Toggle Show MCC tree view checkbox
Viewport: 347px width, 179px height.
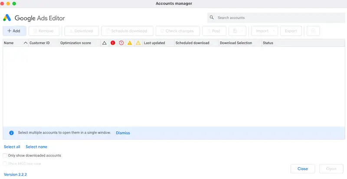(x=5, y=163)
